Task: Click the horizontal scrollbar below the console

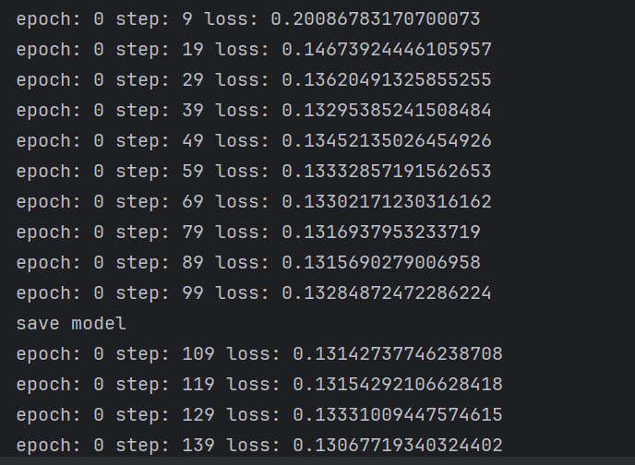Action: [x=317, y=461]
